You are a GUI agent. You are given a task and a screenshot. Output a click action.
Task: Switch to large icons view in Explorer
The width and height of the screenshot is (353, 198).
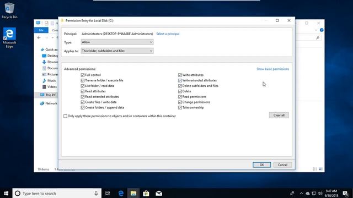coord(320,169)
